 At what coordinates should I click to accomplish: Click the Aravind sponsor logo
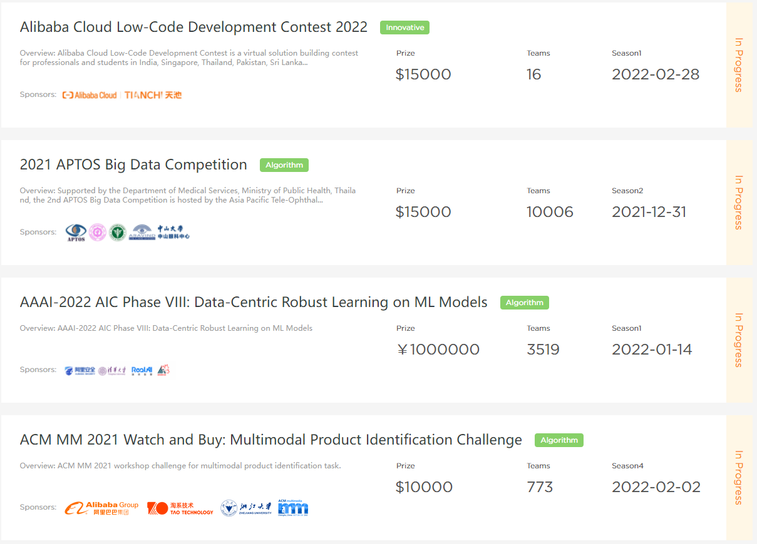click(x=141, y=233)
